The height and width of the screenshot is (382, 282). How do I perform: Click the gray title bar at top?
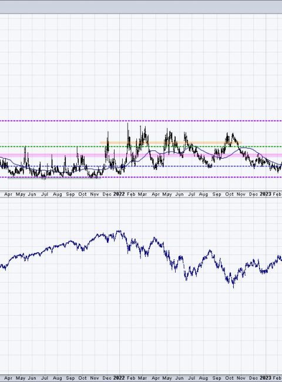pos(141,7)
